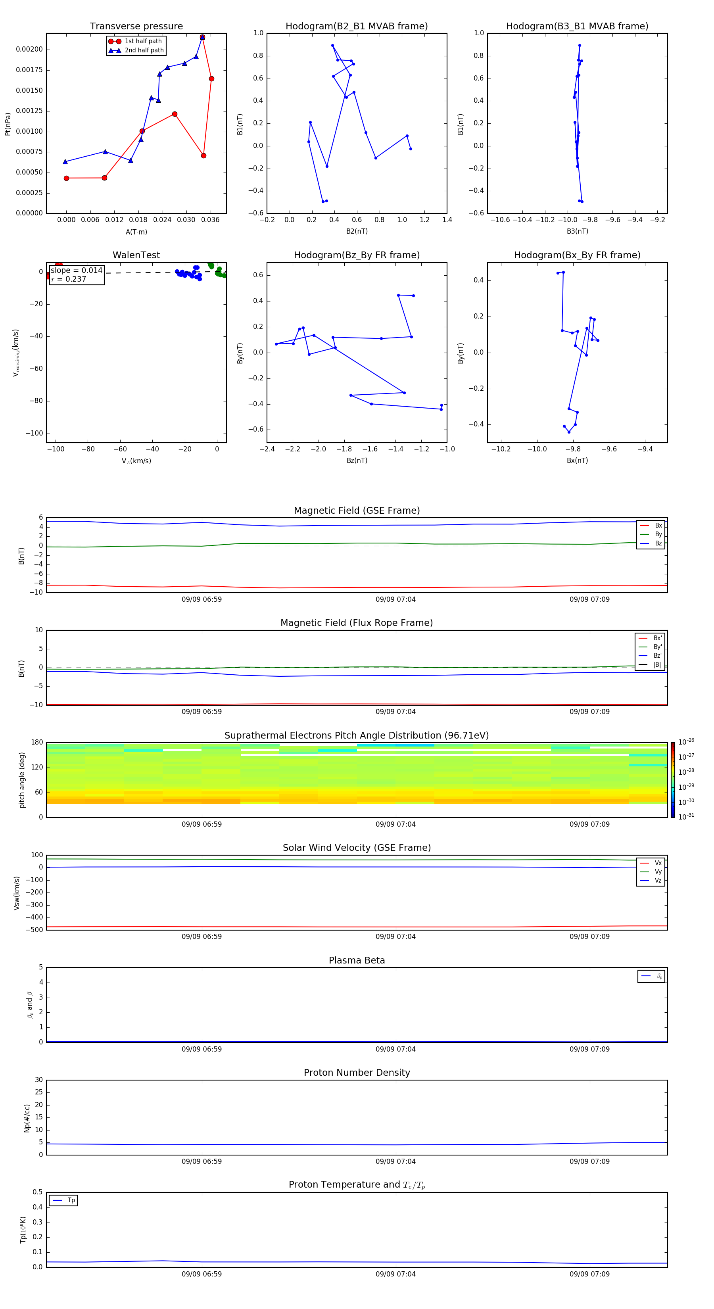Screen dimensions: 714x1309
Task: Click the 'Tp' legend entry in temperature panel
Action: (x=63, y=1200)
